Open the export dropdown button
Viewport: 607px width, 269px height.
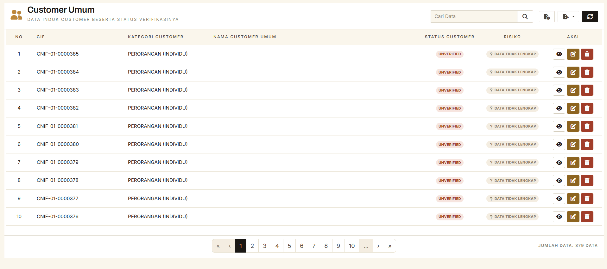point(568,16)
